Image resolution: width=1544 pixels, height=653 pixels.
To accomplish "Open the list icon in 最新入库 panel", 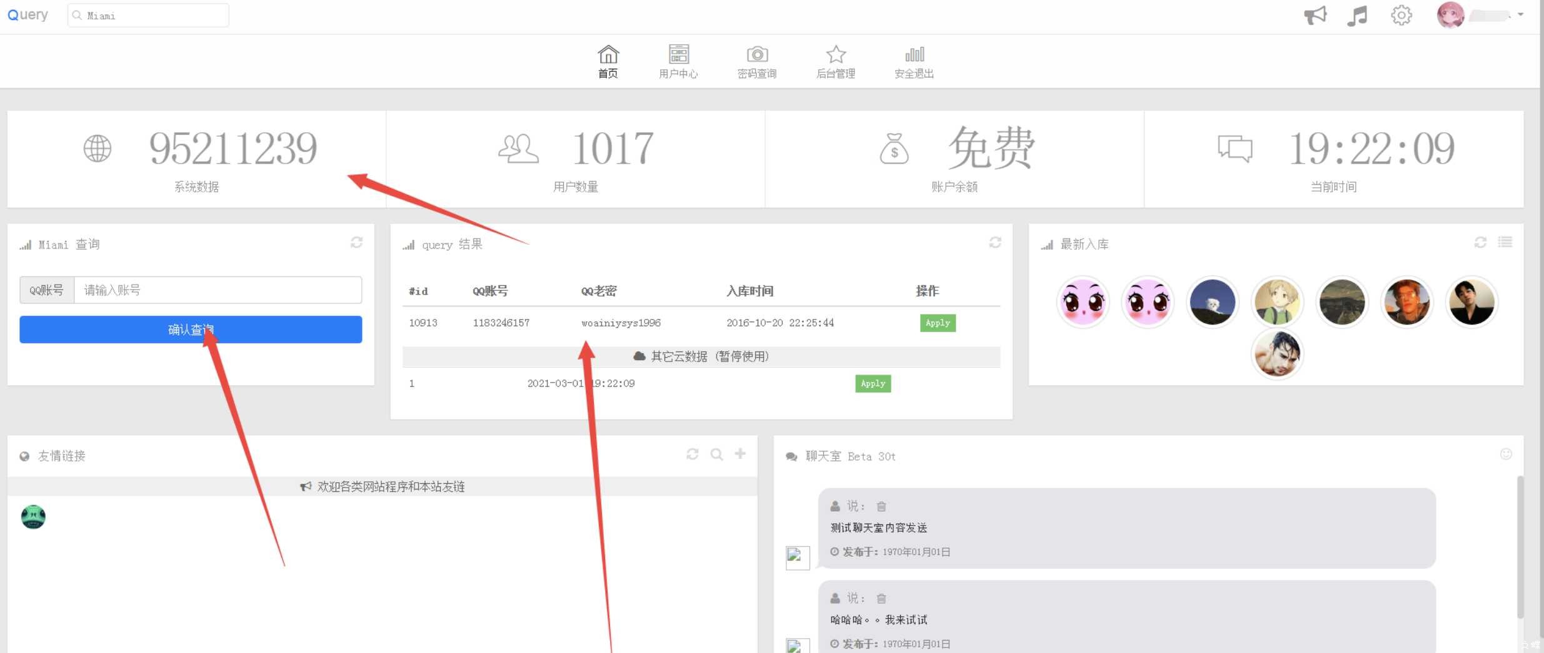I will pos(1505,242).
